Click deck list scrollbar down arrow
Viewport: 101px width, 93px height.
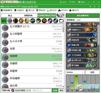63,87
